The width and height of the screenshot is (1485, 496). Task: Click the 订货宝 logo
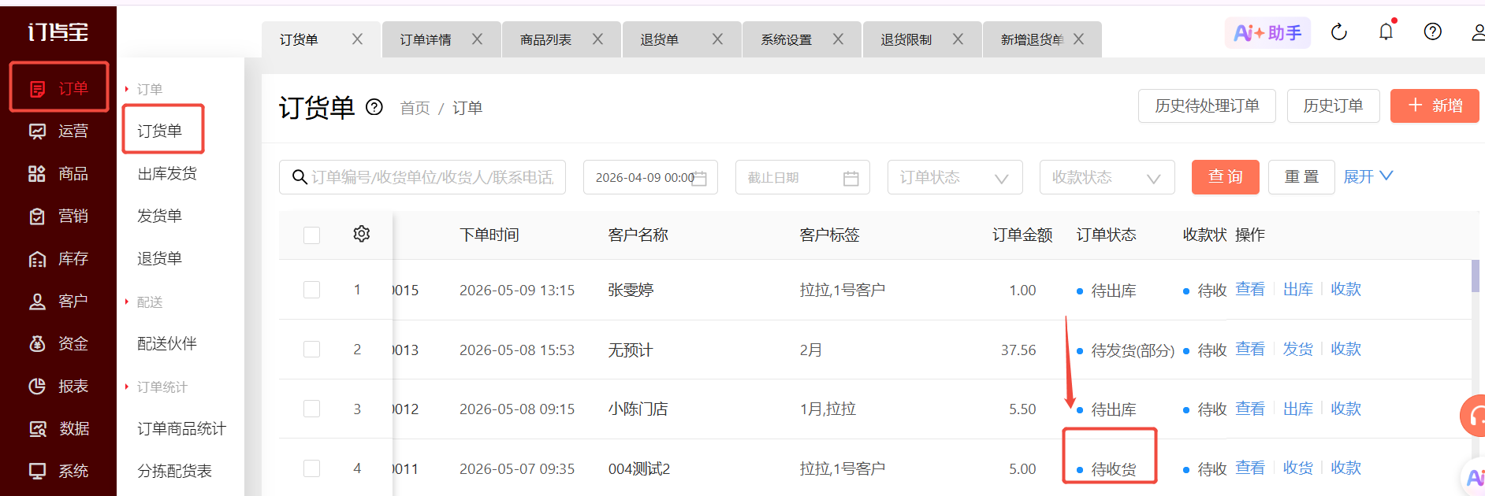point(58,31)
